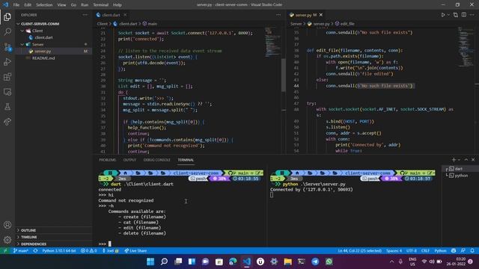
Task: Select the python terminal in terminal list
Action: point(460,176)
